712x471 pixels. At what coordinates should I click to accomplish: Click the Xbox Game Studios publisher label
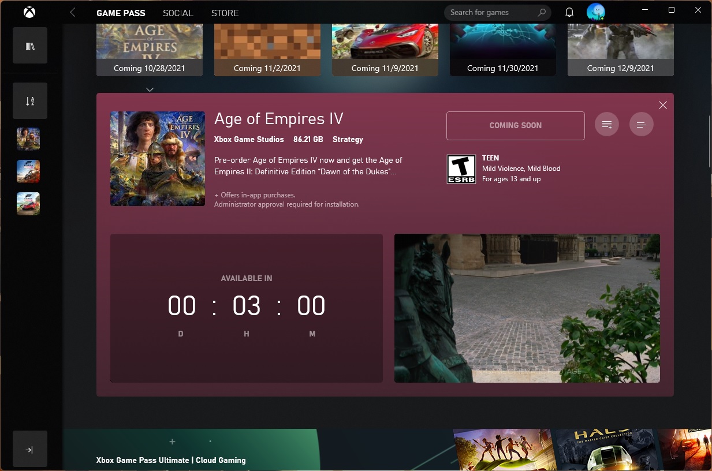tap(249, 140)
